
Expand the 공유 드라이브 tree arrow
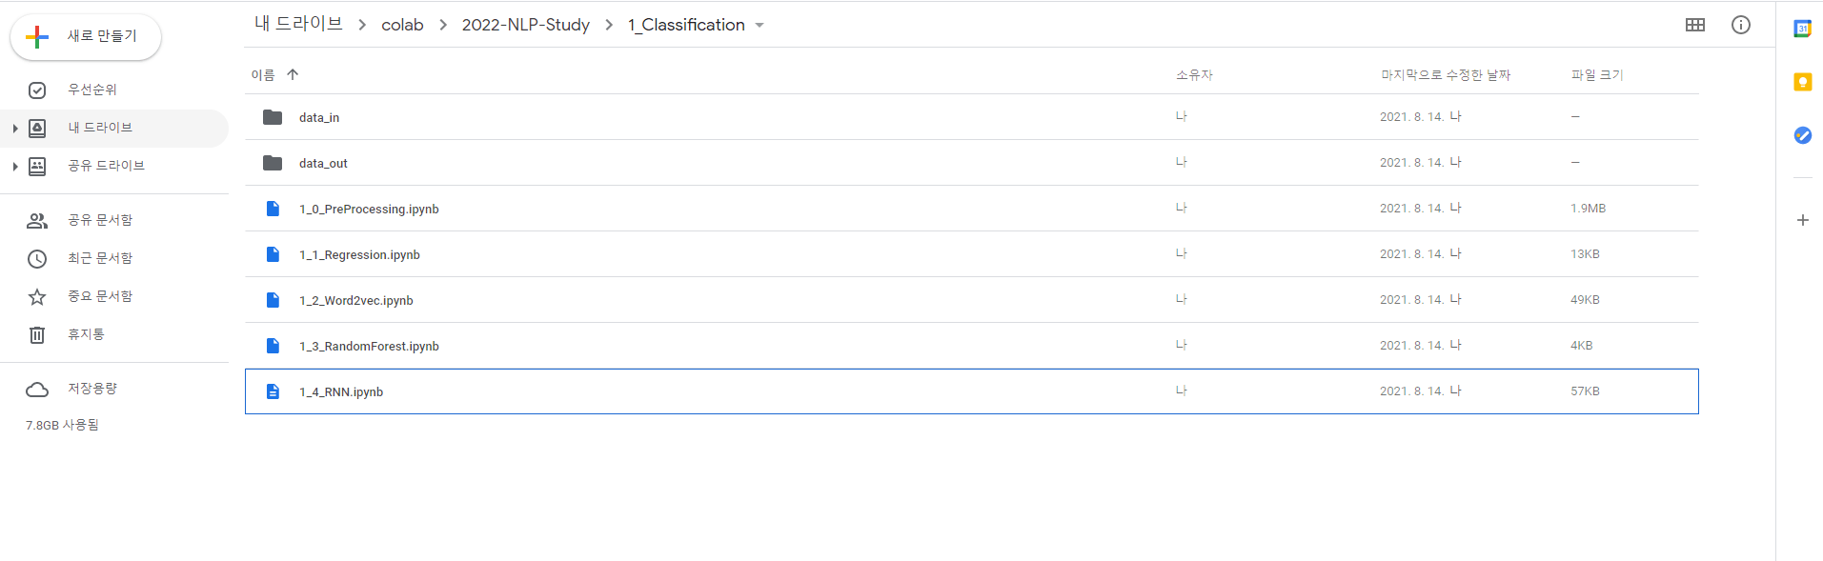coord(14,166)
